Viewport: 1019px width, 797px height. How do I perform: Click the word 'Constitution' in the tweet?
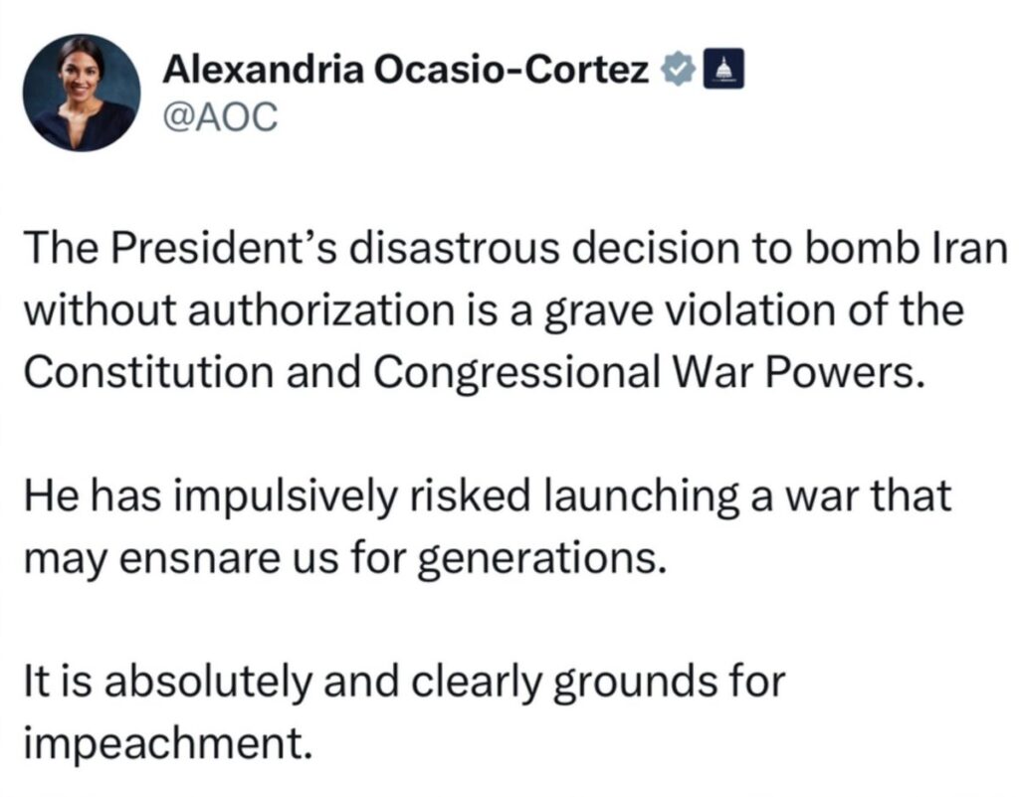[149, 372]
